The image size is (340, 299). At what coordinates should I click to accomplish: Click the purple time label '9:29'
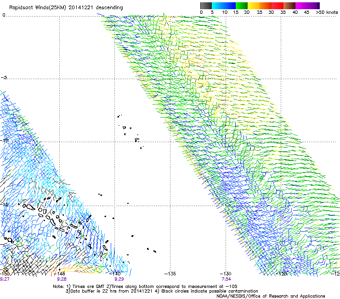[x=119, y=279]
